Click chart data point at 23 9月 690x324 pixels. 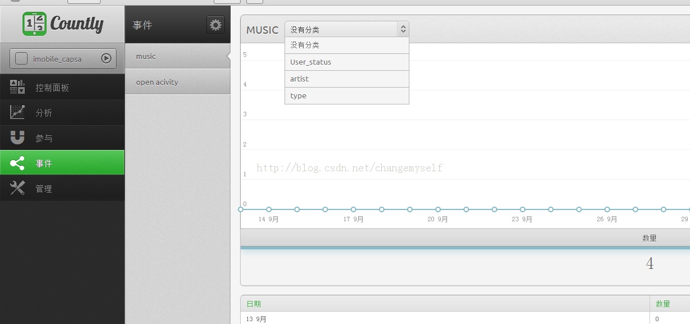522,209
